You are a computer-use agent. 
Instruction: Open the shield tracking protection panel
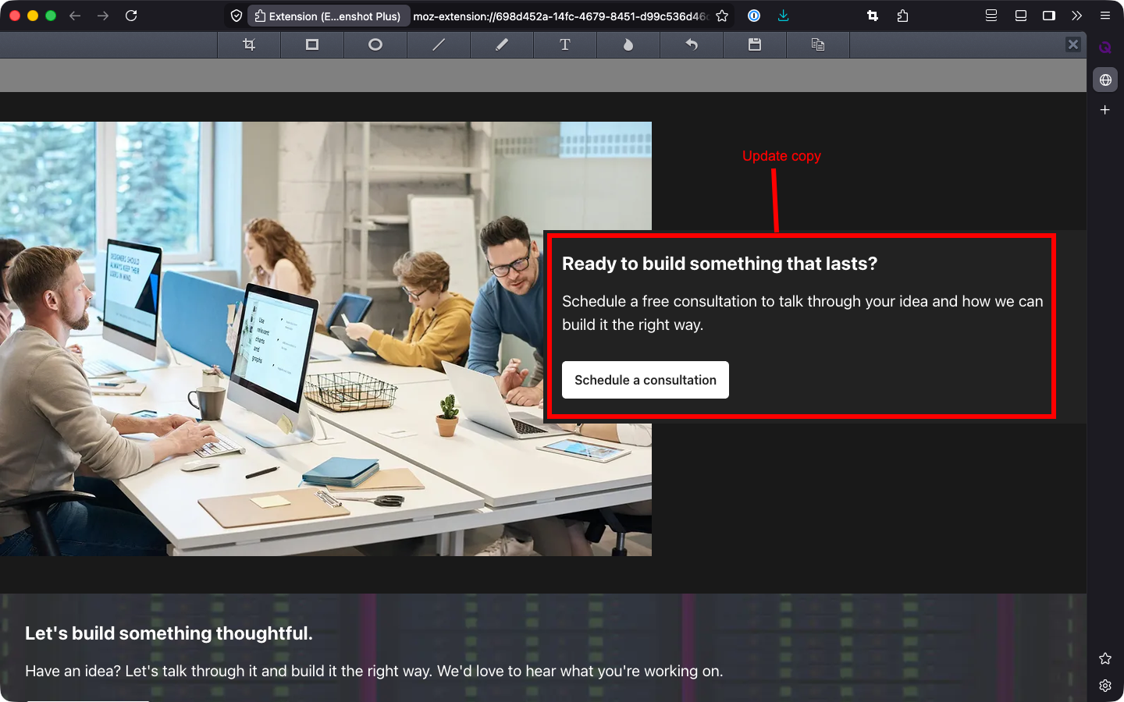(237, 16)
